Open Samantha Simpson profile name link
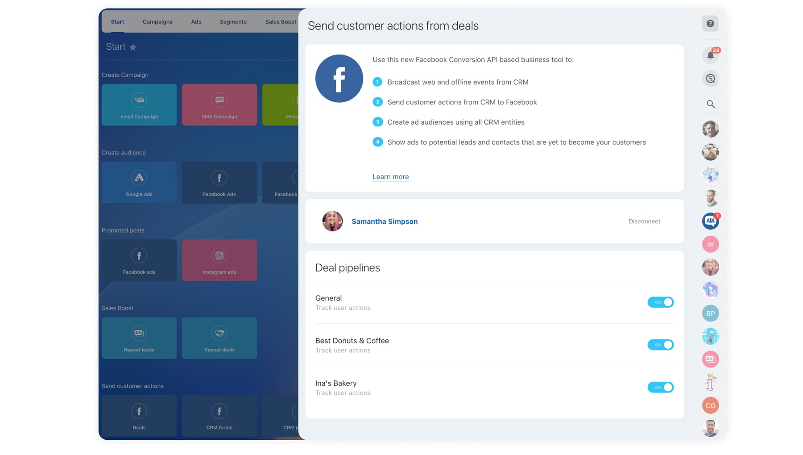Screen dimensions: 803x455 [384, 221]
